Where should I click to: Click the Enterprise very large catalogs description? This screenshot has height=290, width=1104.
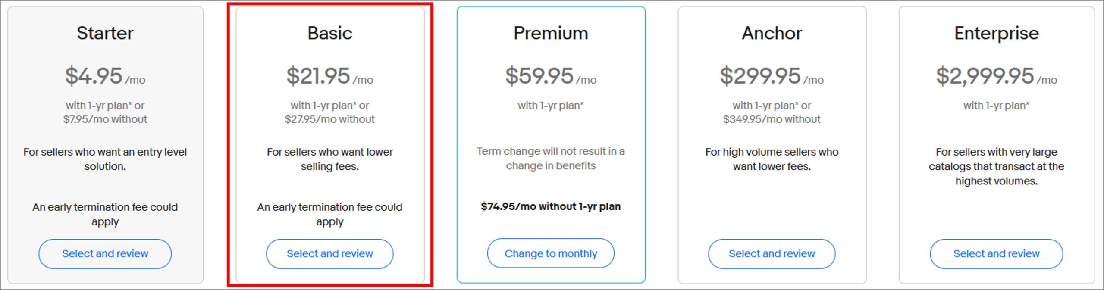(x=996, y=166)
